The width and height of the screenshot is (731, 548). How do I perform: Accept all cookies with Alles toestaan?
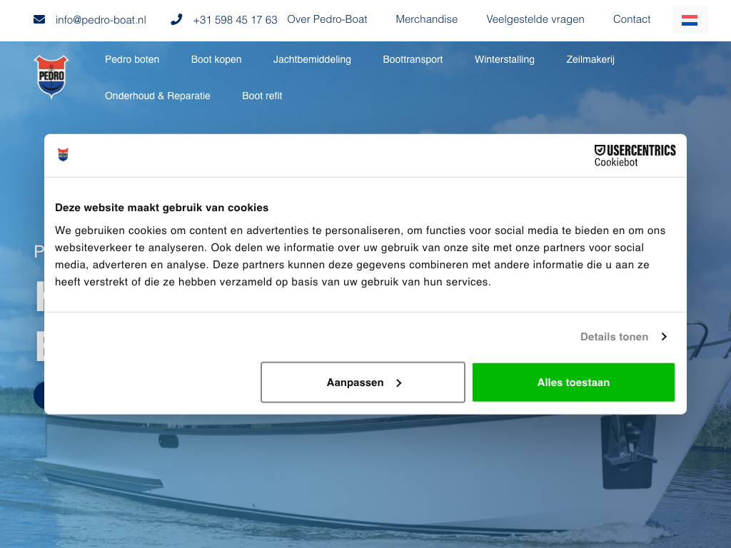pos(573,382)
